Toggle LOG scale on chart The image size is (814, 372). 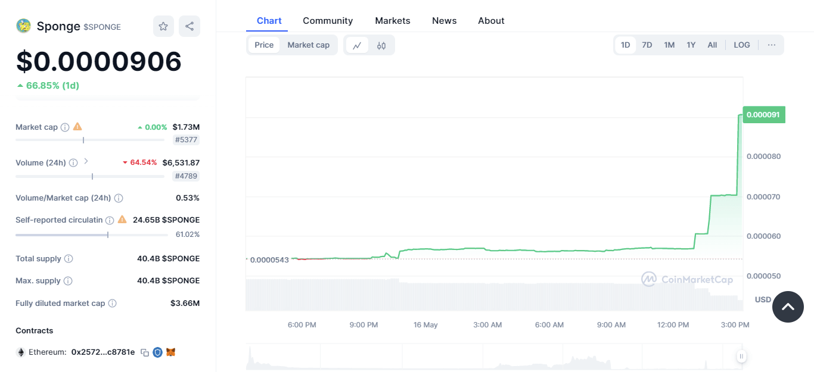742,45
